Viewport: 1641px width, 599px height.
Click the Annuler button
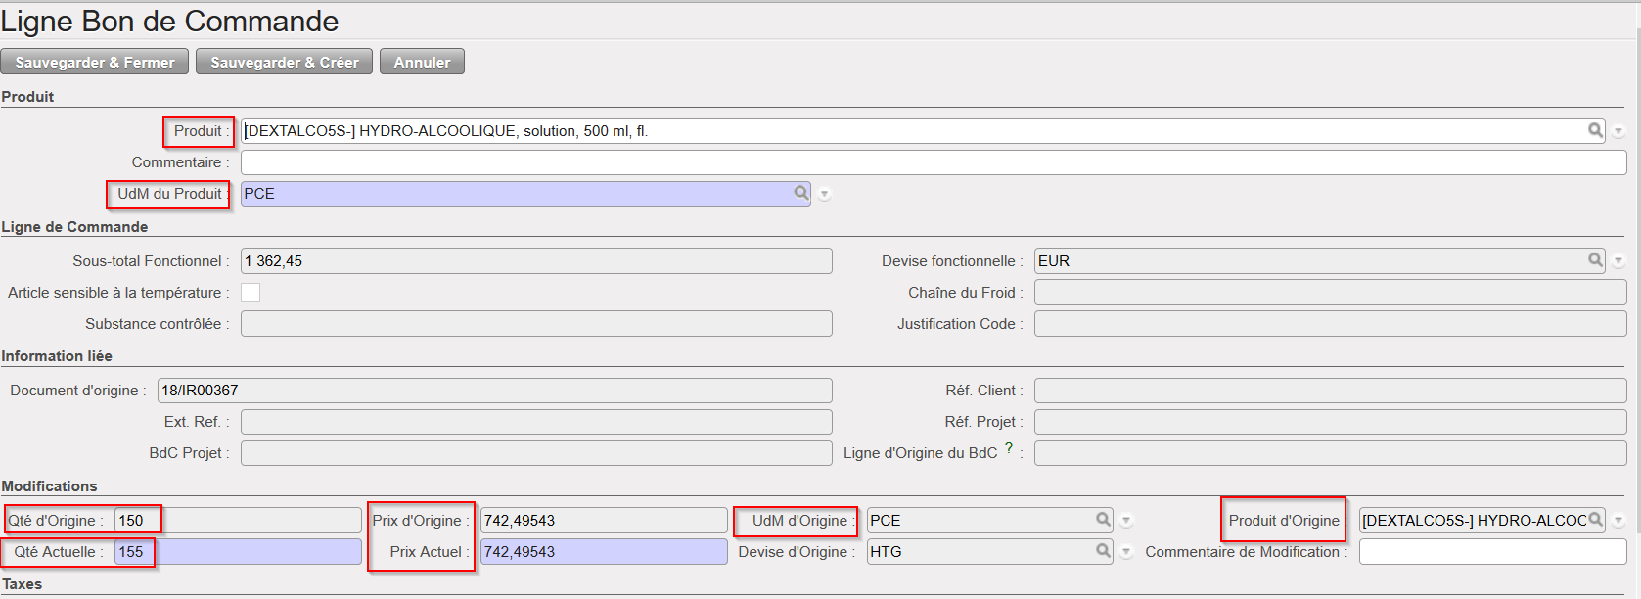pos(422,62)
